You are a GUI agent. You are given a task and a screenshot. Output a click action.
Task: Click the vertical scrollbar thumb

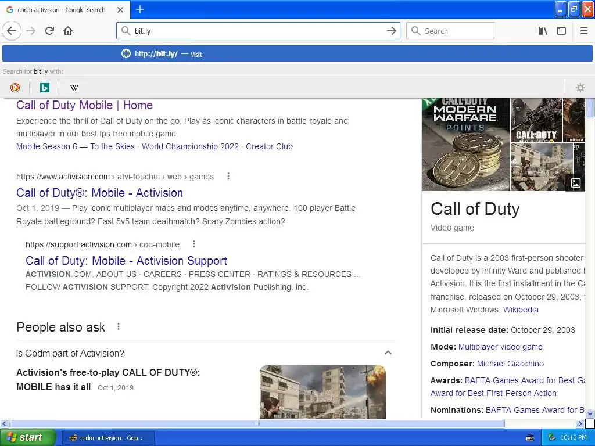590,108
